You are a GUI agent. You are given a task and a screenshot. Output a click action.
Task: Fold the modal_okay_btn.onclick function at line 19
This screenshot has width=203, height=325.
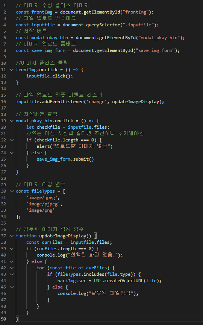(x=12, y=121)
